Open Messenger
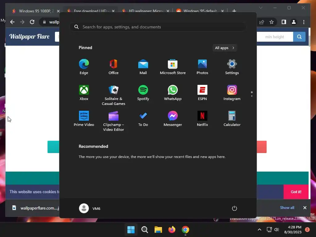The width and height of the screenshot is (316, 237). [x=173, y=119]
